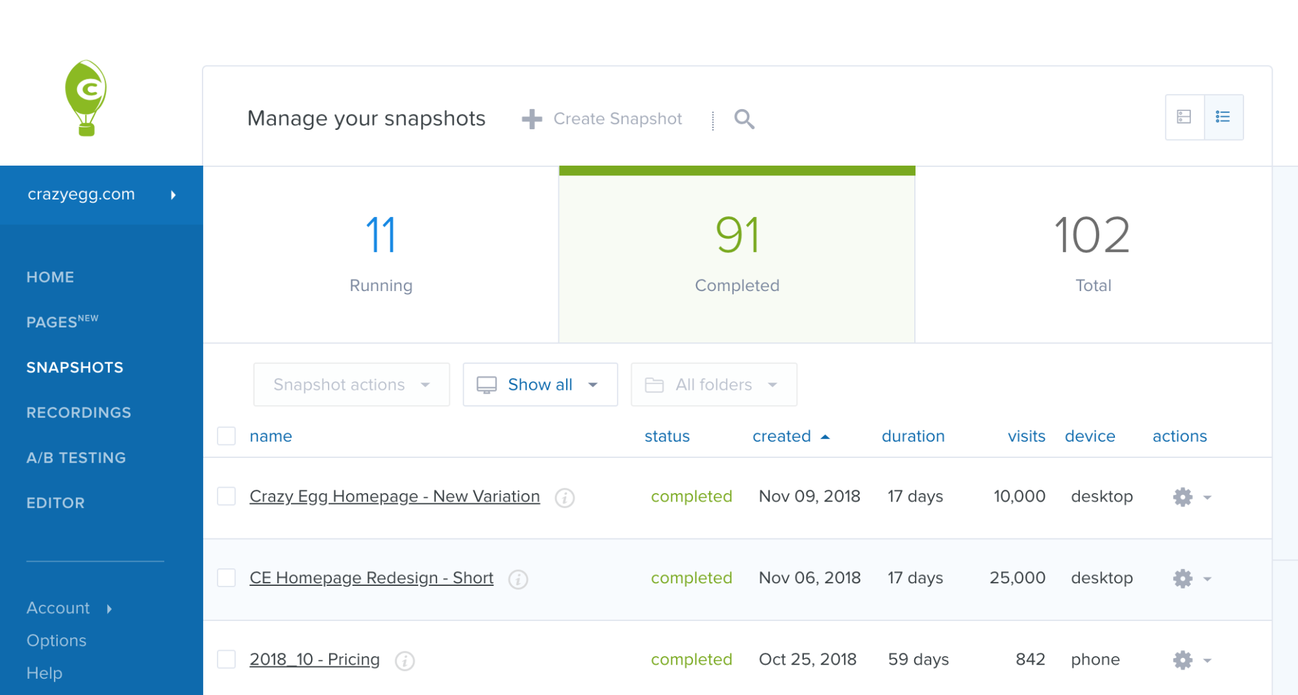Check the Crazy Egg Homepage - New Variation row

coord(226,496)
